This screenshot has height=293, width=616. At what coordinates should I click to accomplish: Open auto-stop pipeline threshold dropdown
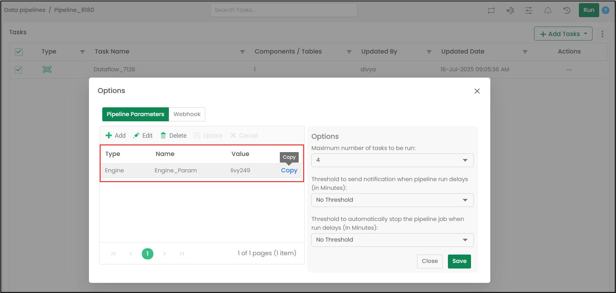pyautogui.click(x=392, y=240)
